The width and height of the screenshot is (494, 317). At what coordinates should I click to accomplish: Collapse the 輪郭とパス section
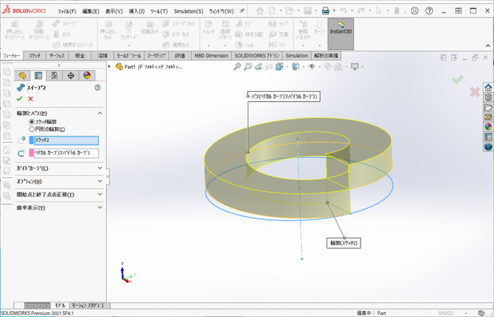99,113
